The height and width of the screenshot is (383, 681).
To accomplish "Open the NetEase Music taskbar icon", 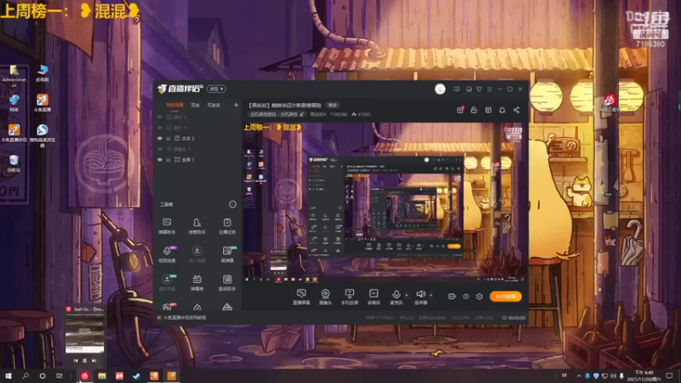I will 84,375.
